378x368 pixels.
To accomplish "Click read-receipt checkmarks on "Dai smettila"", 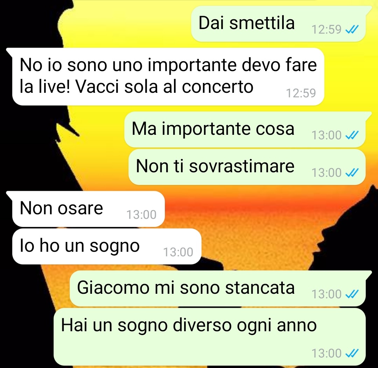I will point(352,29).
